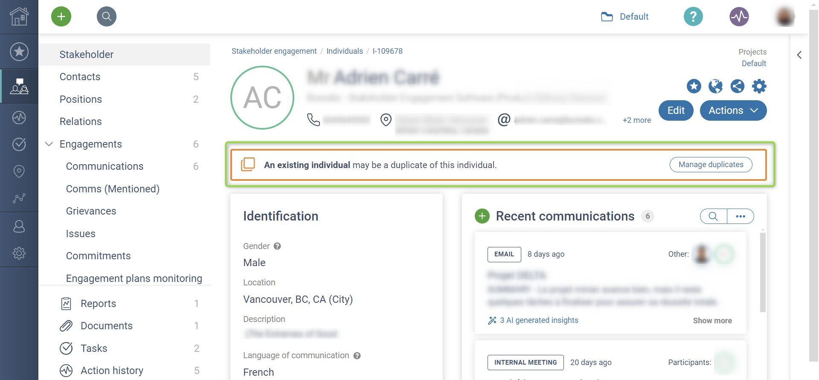Mark individual as favorite with star icon

pyautogui.click(x=694, y=86)
